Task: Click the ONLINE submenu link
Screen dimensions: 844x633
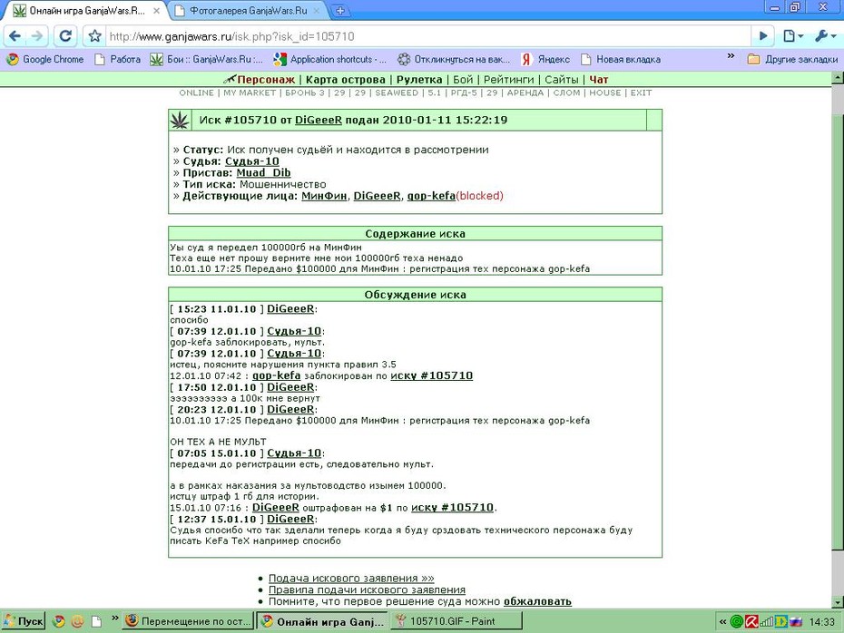Action: pyautogui.click(x=196, y=93)
